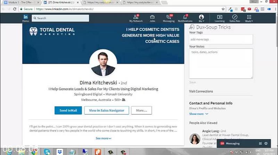Click the Dux-Soup extension icon in toolbar
This screenshot has width=278, height=155.
pyautogui.click(x=256, y=9)
